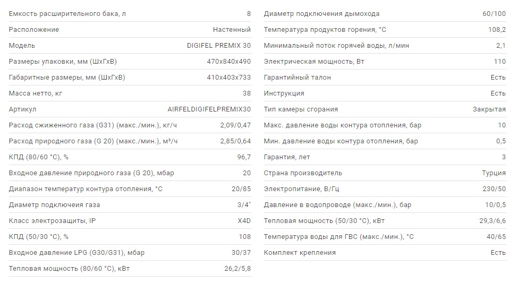Click the package size value 470x840x490
The image size is (518, 283).
tap(228, 62)
